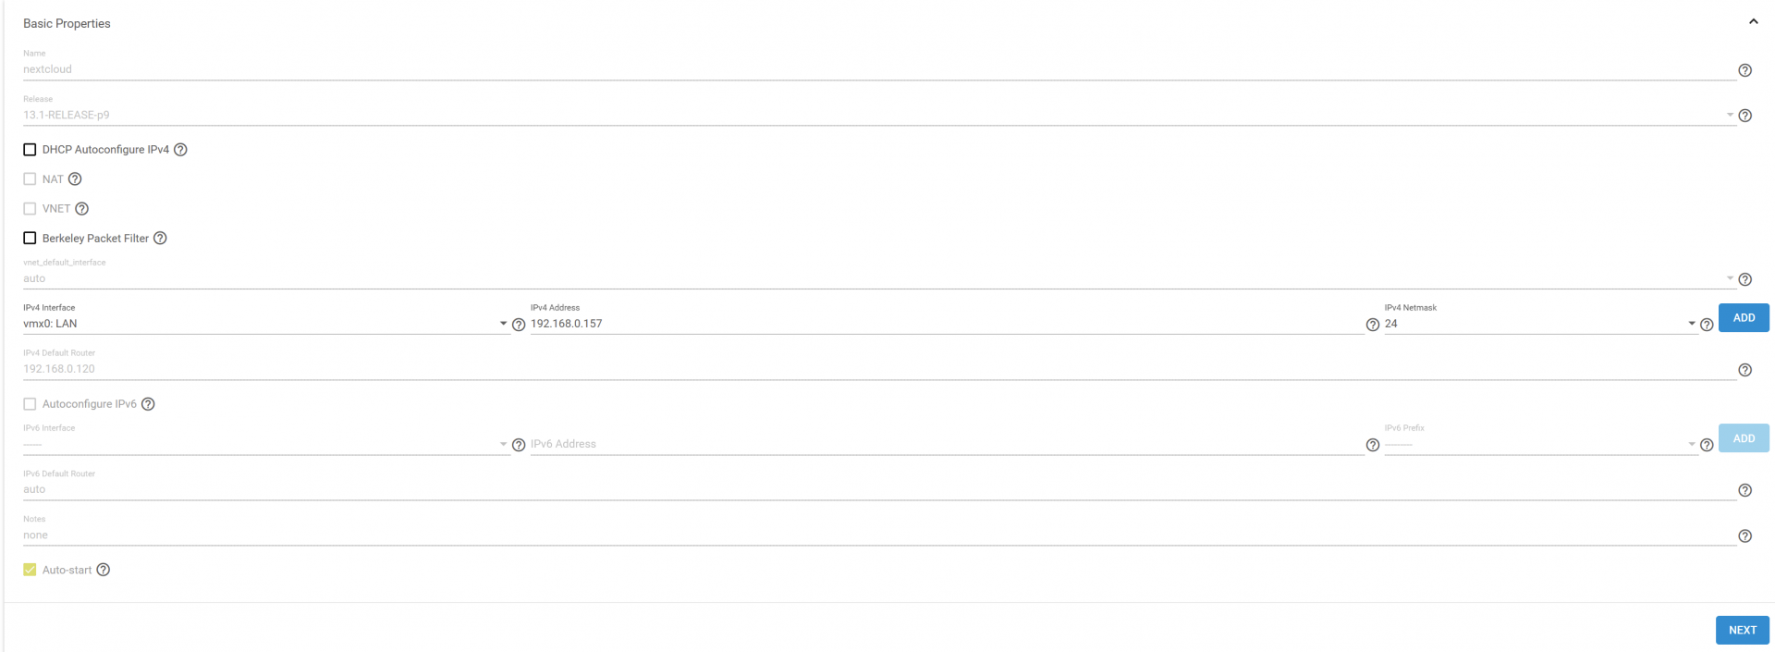Click the NEXT button
Viewport: 1775px width, 652px height.
pyautogui.click(x=1743, y=630)
